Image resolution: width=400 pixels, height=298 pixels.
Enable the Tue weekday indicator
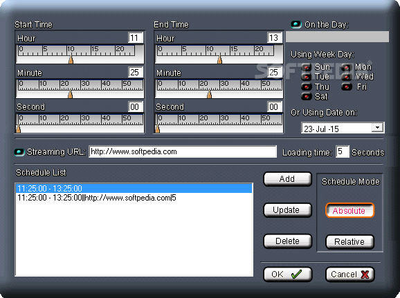tap(307, 77)
